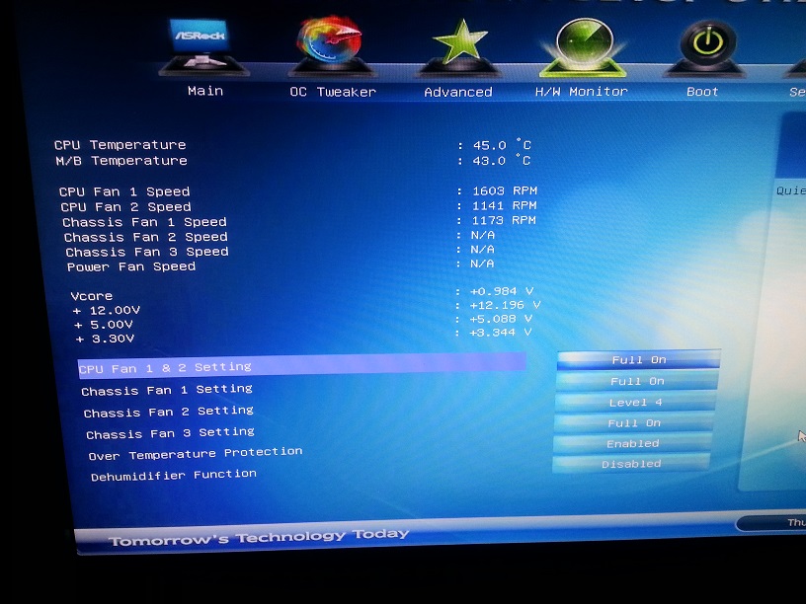Click the Chassis Fan 3 Setting label
Viewport: 806px width, 604px height.
[x=170, y=433]
